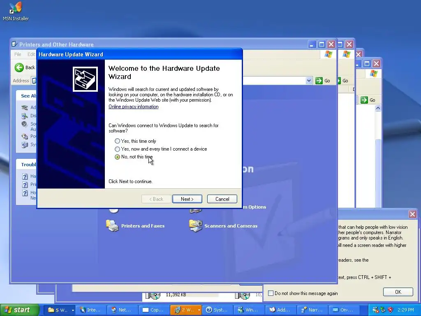Image resolution: width=421 pixels, height=316 pixels.
Task: Click the first help icon under Troubleshooters
Action: pyautogui.click(x=25, y=176)
